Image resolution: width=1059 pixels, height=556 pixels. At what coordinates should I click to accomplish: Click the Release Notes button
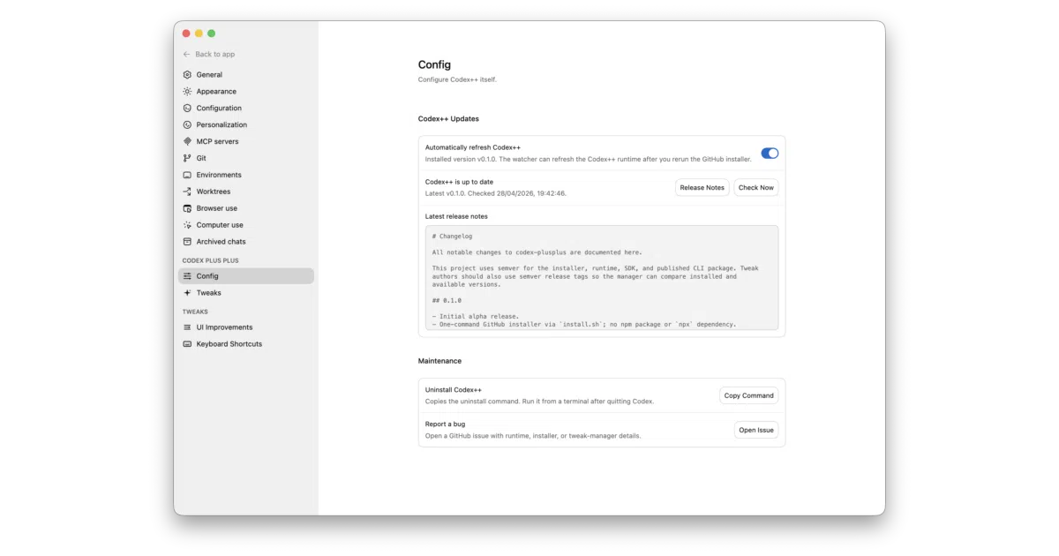(702, 188)
